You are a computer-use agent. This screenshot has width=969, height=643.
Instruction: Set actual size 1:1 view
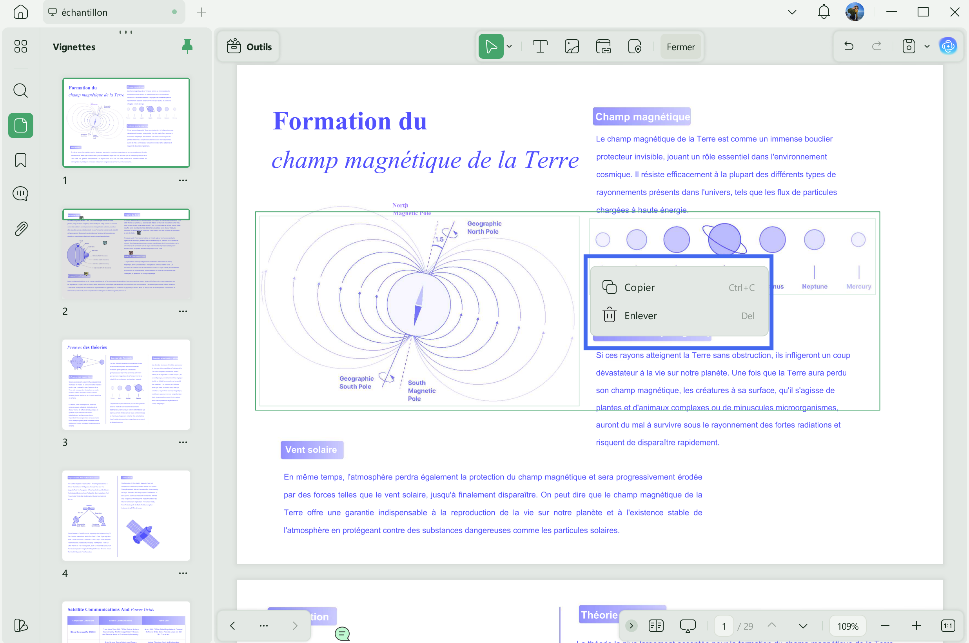pos(948,626)
